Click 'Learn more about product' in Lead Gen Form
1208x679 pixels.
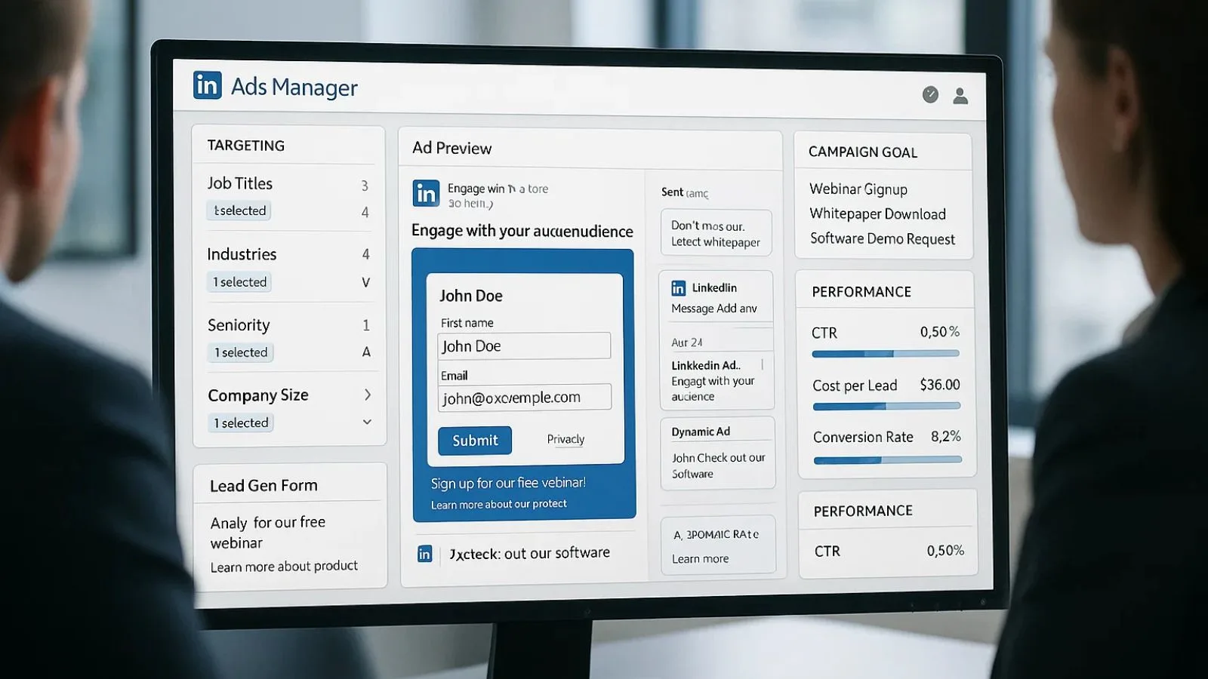tap(284, 567)
